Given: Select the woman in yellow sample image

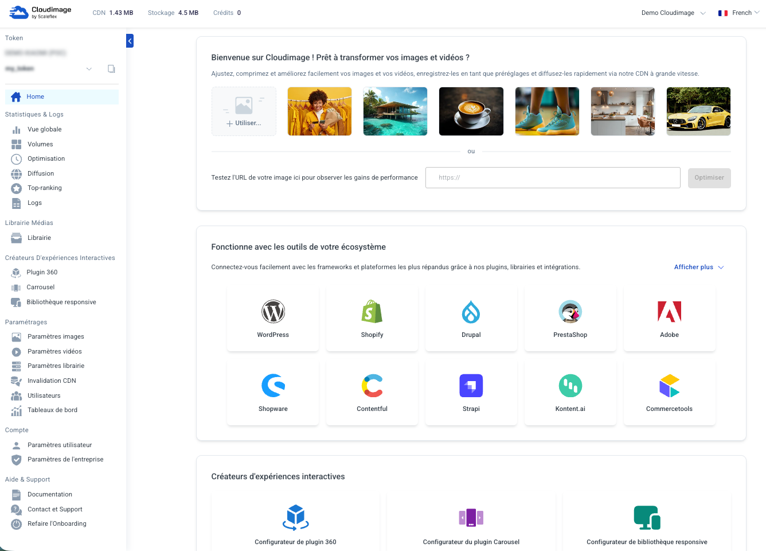Looking at the screenshot, I should point(320,111).
